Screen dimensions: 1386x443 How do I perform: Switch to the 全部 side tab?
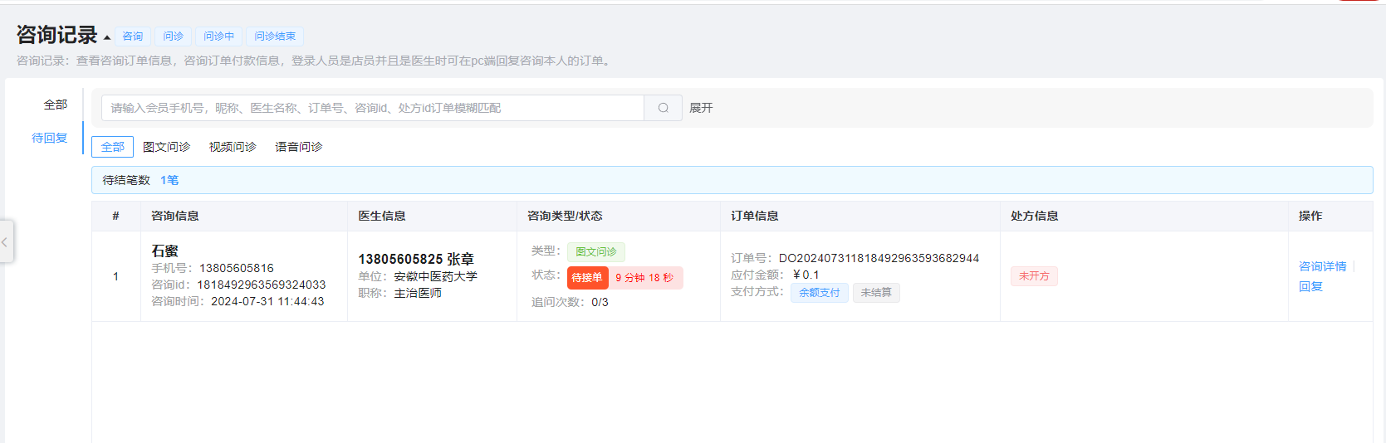click(56, 105)
